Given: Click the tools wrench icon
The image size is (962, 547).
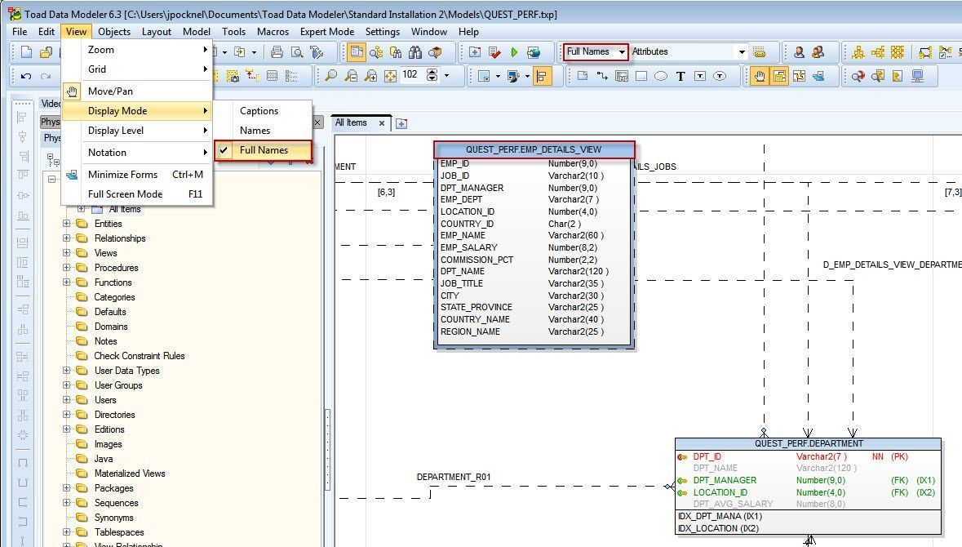Looking at the screenshot, I should 317,52.
